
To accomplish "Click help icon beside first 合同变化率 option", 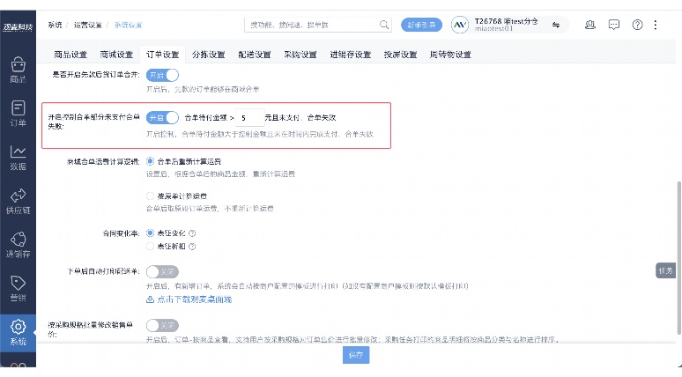I will (192, 233).
